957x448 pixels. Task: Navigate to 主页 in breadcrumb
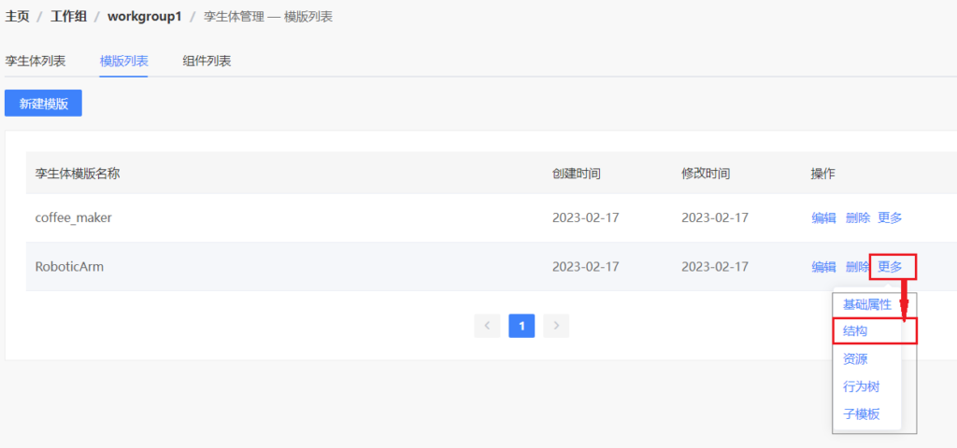pyautogui.click(x=17, y=17)
